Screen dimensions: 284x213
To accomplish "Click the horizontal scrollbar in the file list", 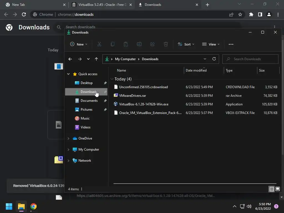I will (195, 184).
